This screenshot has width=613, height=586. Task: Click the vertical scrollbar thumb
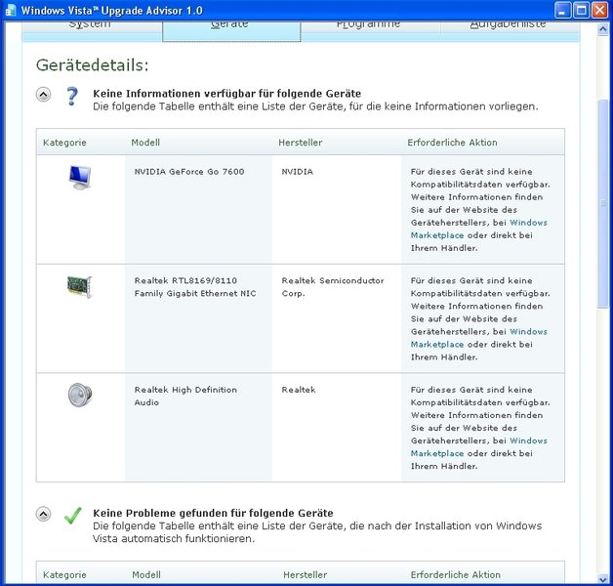pyautogui.click(x=603, y=204)
